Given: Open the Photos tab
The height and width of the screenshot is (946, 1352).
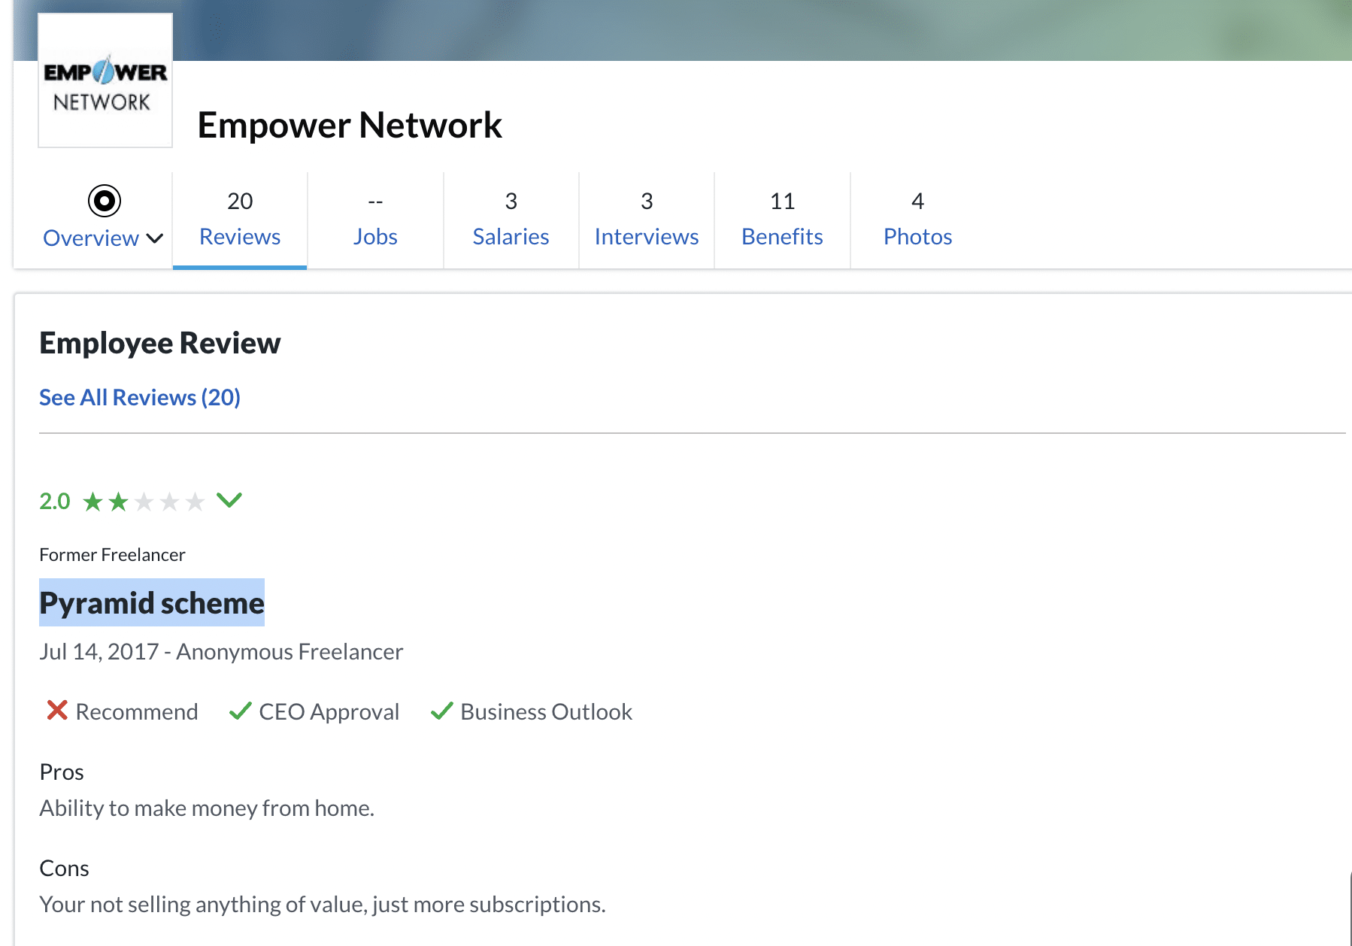Looking at the screenshot, I should tap(917, 219).
